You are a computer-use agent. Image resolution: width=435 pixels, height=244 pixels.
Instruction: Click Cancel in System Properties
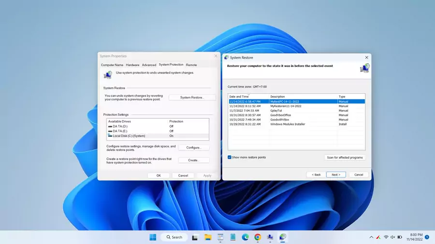coord(183,176)
